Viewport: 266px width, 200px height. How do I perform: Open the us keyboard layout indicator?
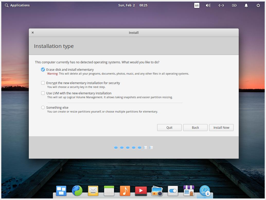(197, 5)
